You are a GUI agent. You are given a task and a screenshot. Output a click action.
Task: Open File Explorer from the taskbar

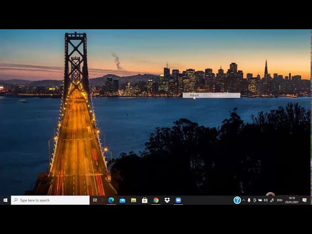pos(134,200)
